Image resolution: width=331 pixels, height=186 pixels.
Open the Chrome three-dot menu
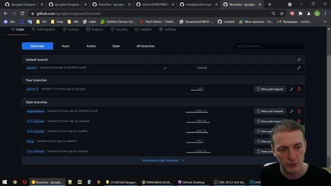[x=325, y=13]
